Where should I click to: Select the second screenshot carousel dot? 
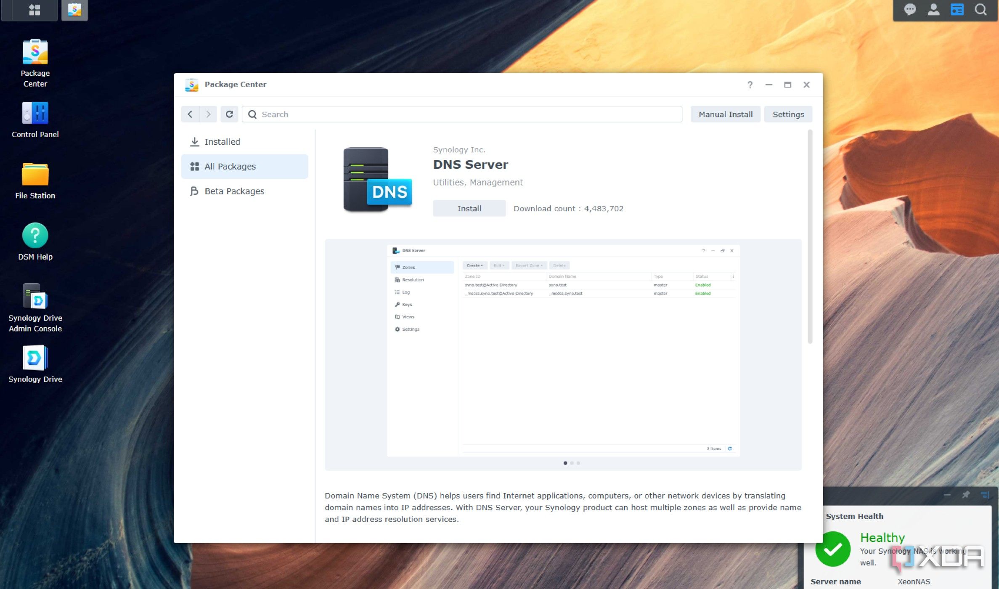point(572,463)
